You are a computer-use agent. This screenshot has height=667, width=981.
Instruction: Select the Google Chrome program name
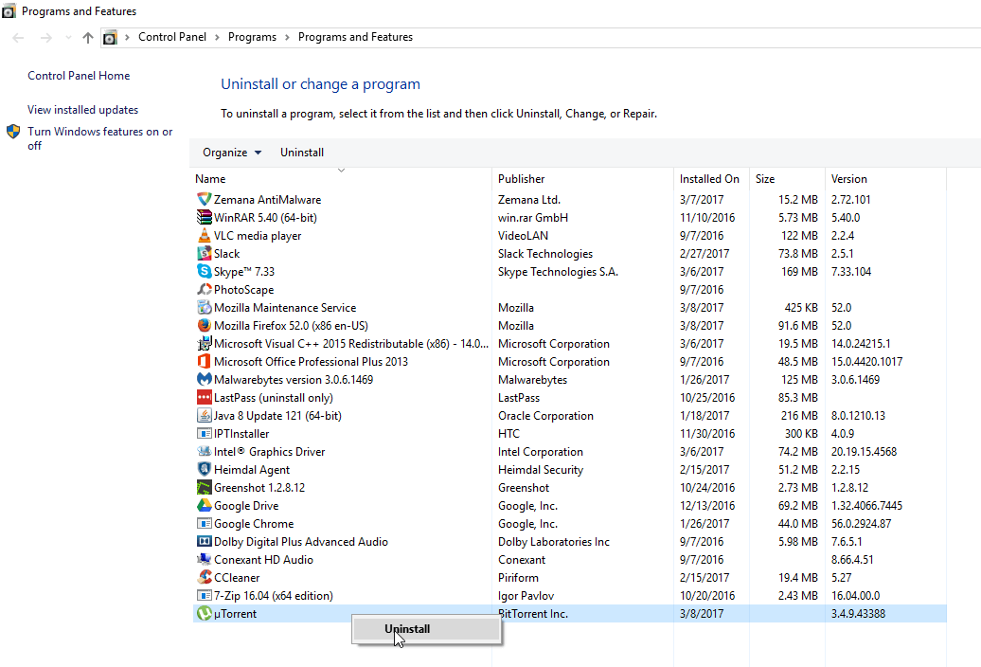[x=254, y=524]
